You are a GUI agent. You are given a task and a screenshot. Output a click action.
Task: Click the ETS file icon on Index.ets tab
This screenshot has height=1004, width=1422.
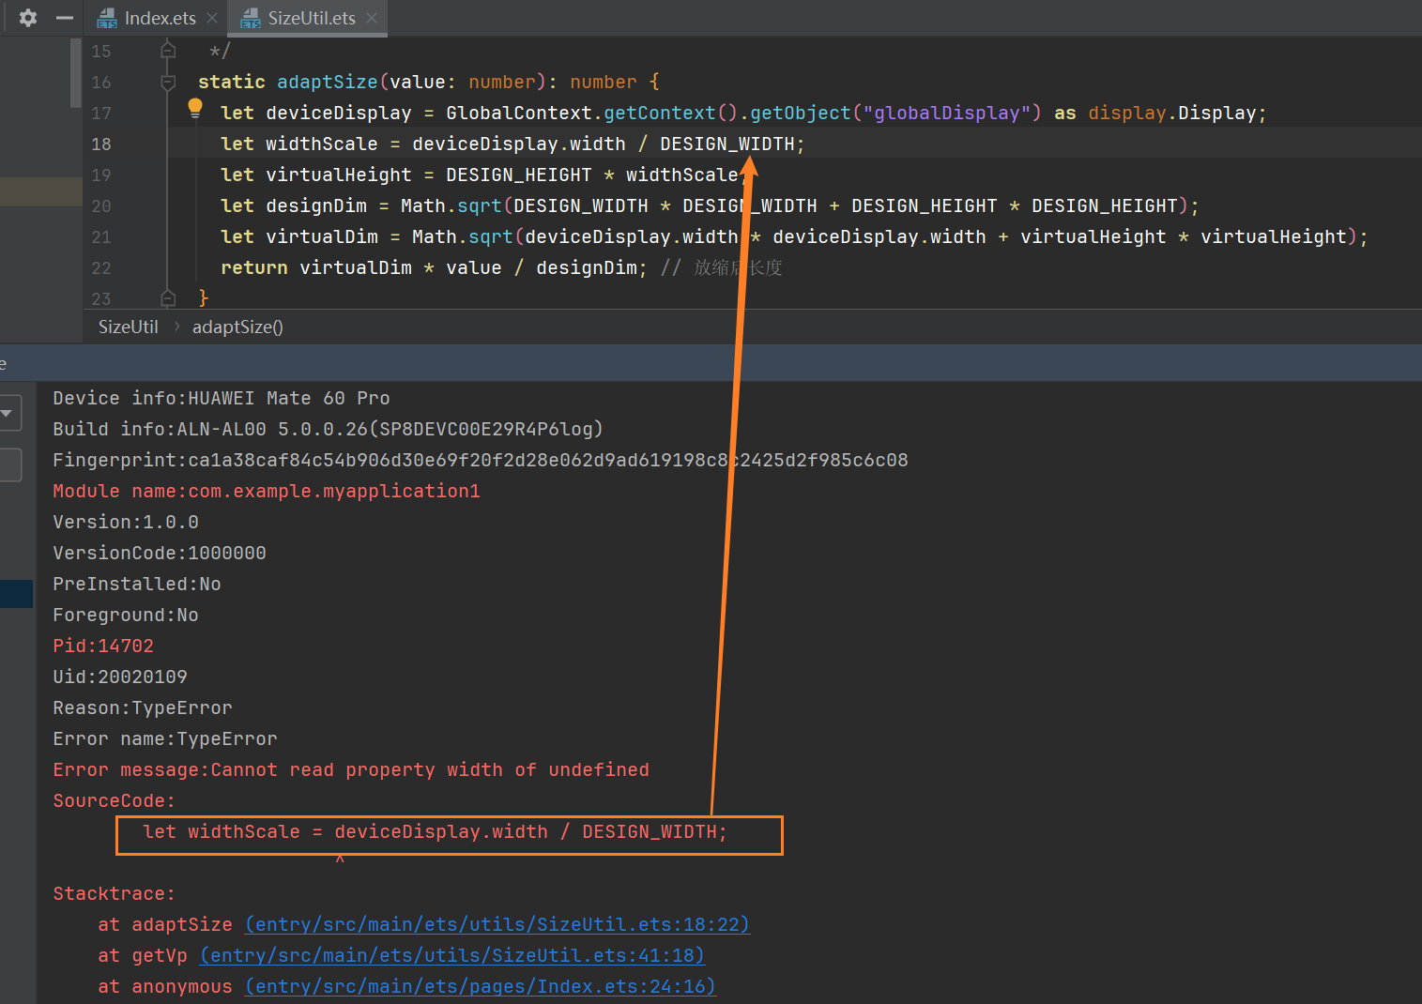pyautogui.click(x=108, y=18)
